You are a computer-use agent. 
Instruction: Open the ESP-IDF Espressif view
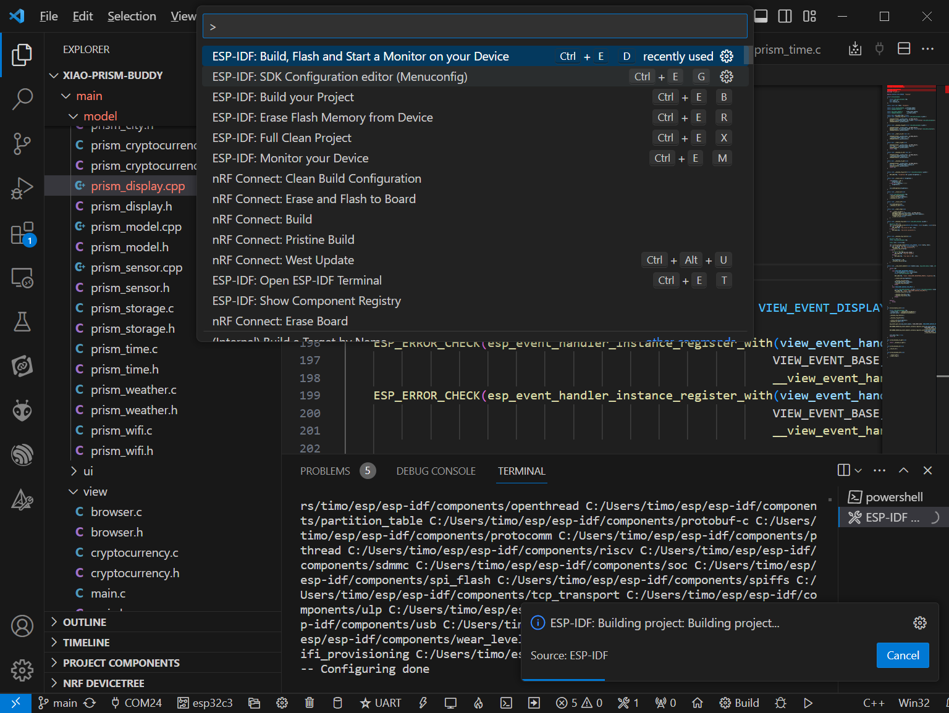[x=22, y=454]
